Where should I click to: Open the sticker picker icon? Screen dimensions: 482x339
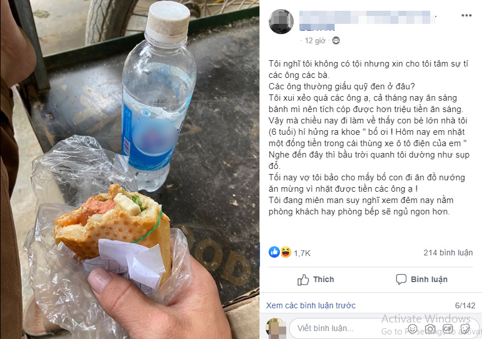click(x=465, y=329)
